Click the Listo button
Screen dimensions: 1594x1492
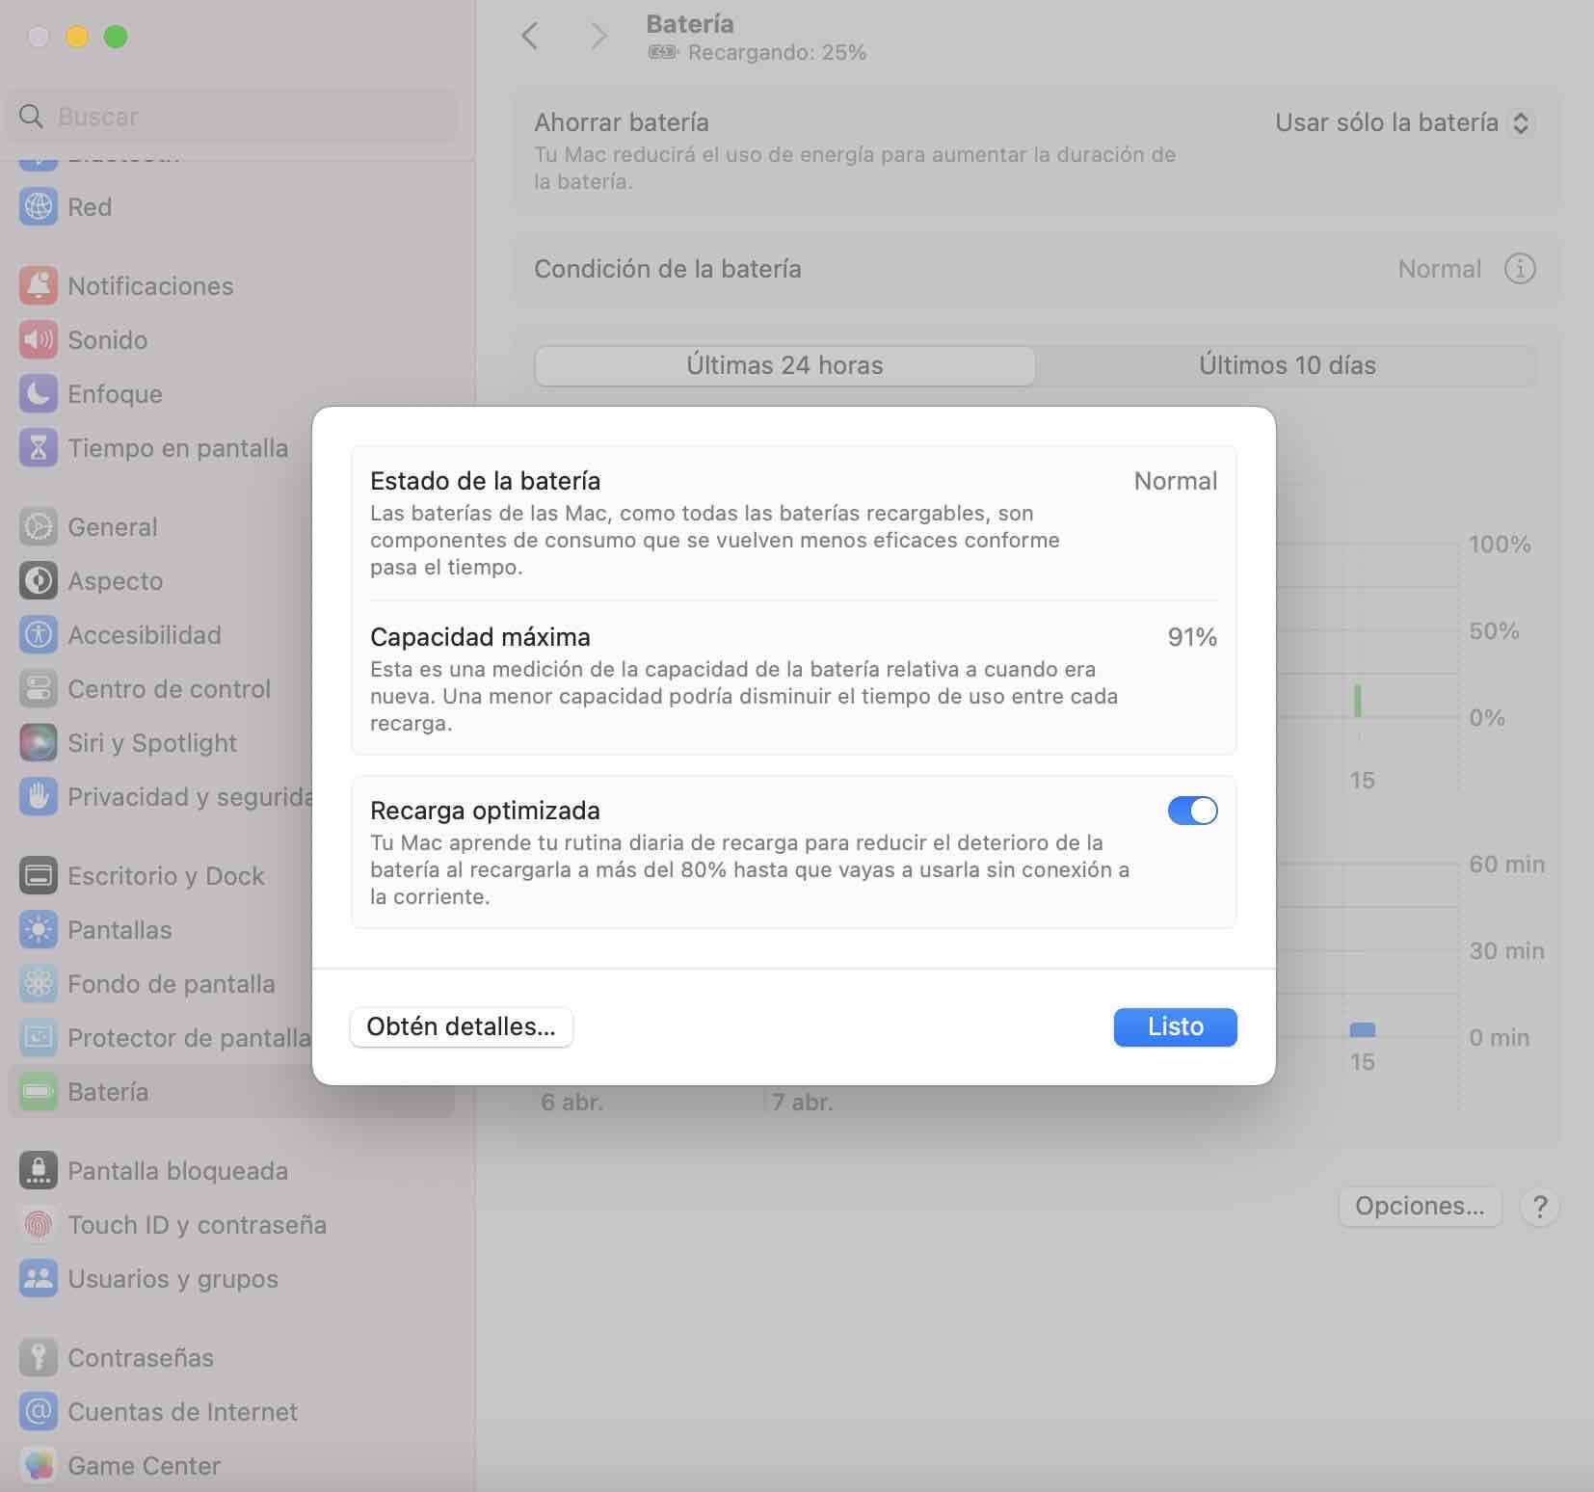coord(1175,1026)
